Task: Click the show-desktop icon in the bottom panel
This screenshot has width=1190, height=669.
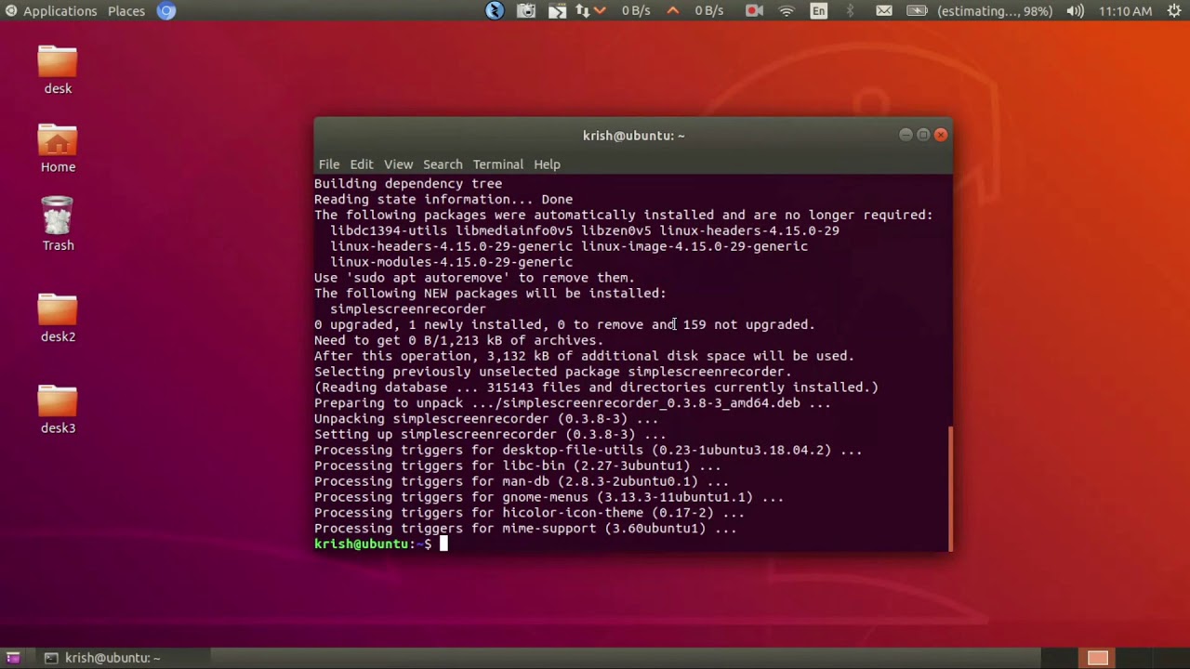Action: pos(13,658)
